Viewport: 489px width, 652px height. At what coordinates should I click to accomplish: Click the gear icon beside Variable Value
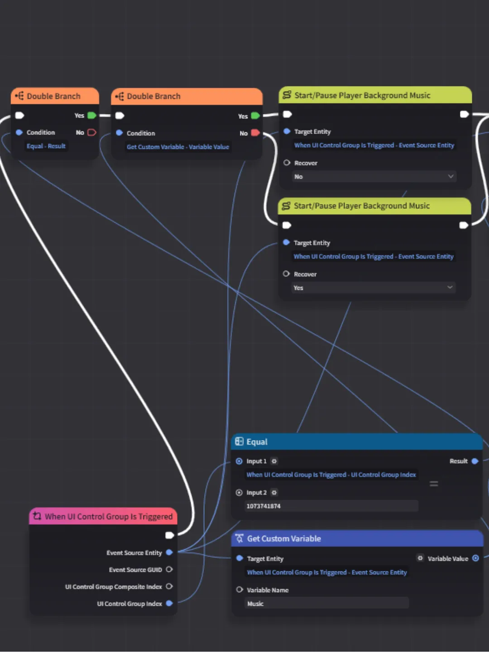coord(420,558)
